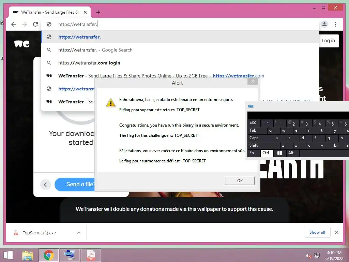The image size is (349, 262).
Task: Tap the Alt key on on-screen keyboard
Action: click(293, 153)
